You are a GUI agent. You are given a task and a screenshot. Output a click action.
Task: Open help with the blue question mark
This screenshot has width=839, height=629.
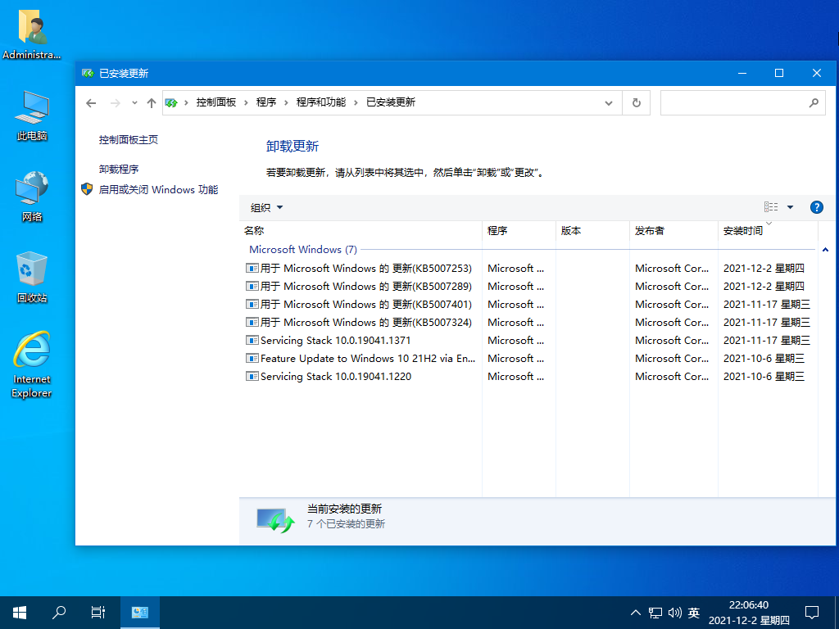click(x=817, y=207)
